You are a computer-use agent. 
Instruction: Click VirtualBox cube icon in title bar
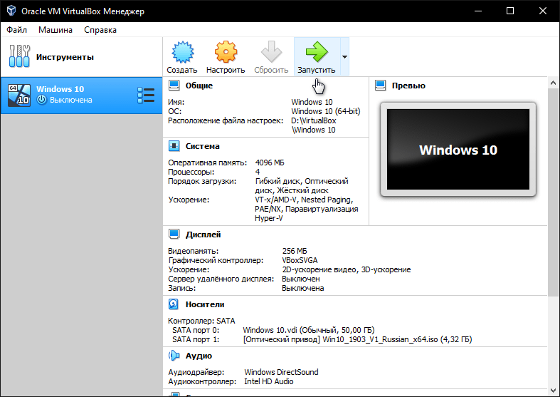pos(11,11)
